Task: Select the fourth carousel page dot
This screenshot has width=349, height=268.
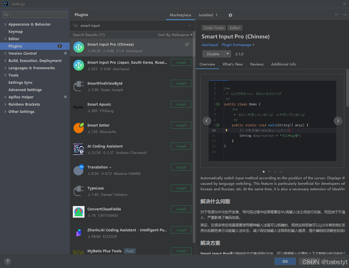Action: (x=281, y=172)
